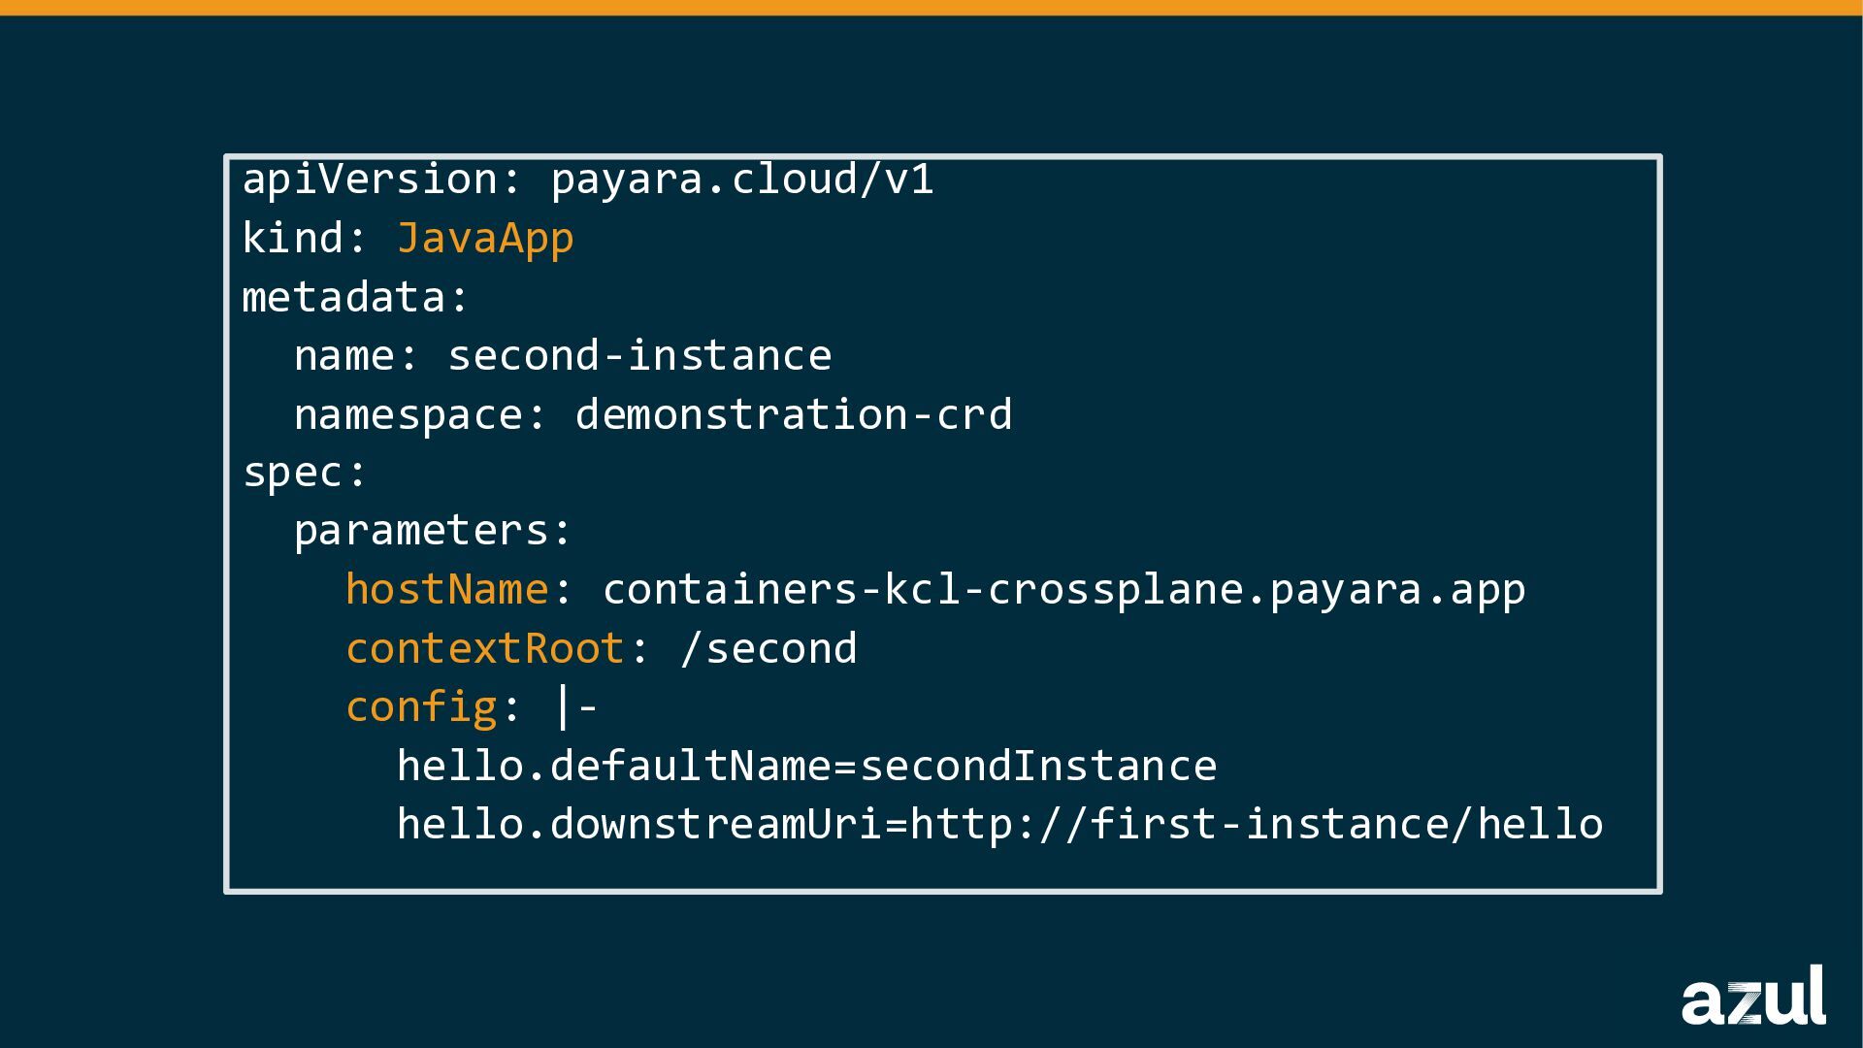
Task: Click the apiVersion payara.cloud/v1 line
Action: [587, 180]
